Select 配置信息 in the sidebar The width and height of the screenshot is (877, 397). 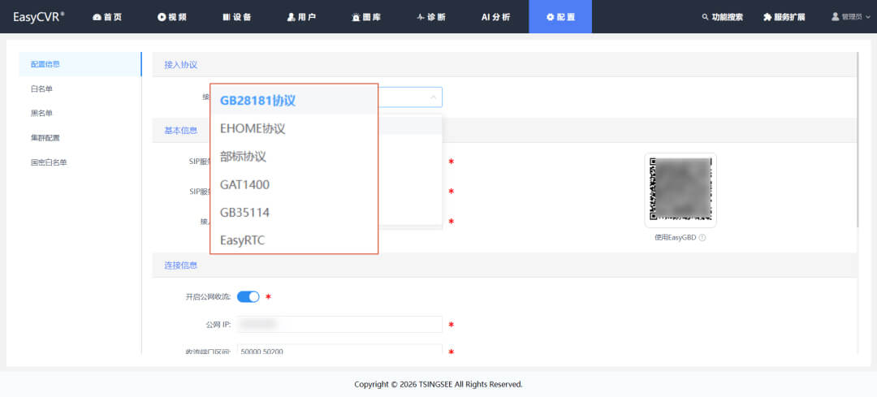point(80,64)
